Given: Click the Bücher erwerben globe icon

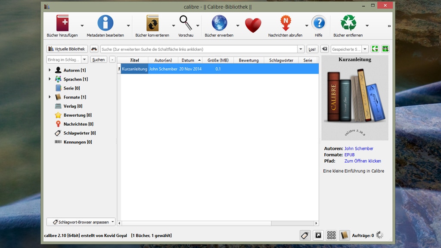Looking at the screenshot, I should pos(219,23).
